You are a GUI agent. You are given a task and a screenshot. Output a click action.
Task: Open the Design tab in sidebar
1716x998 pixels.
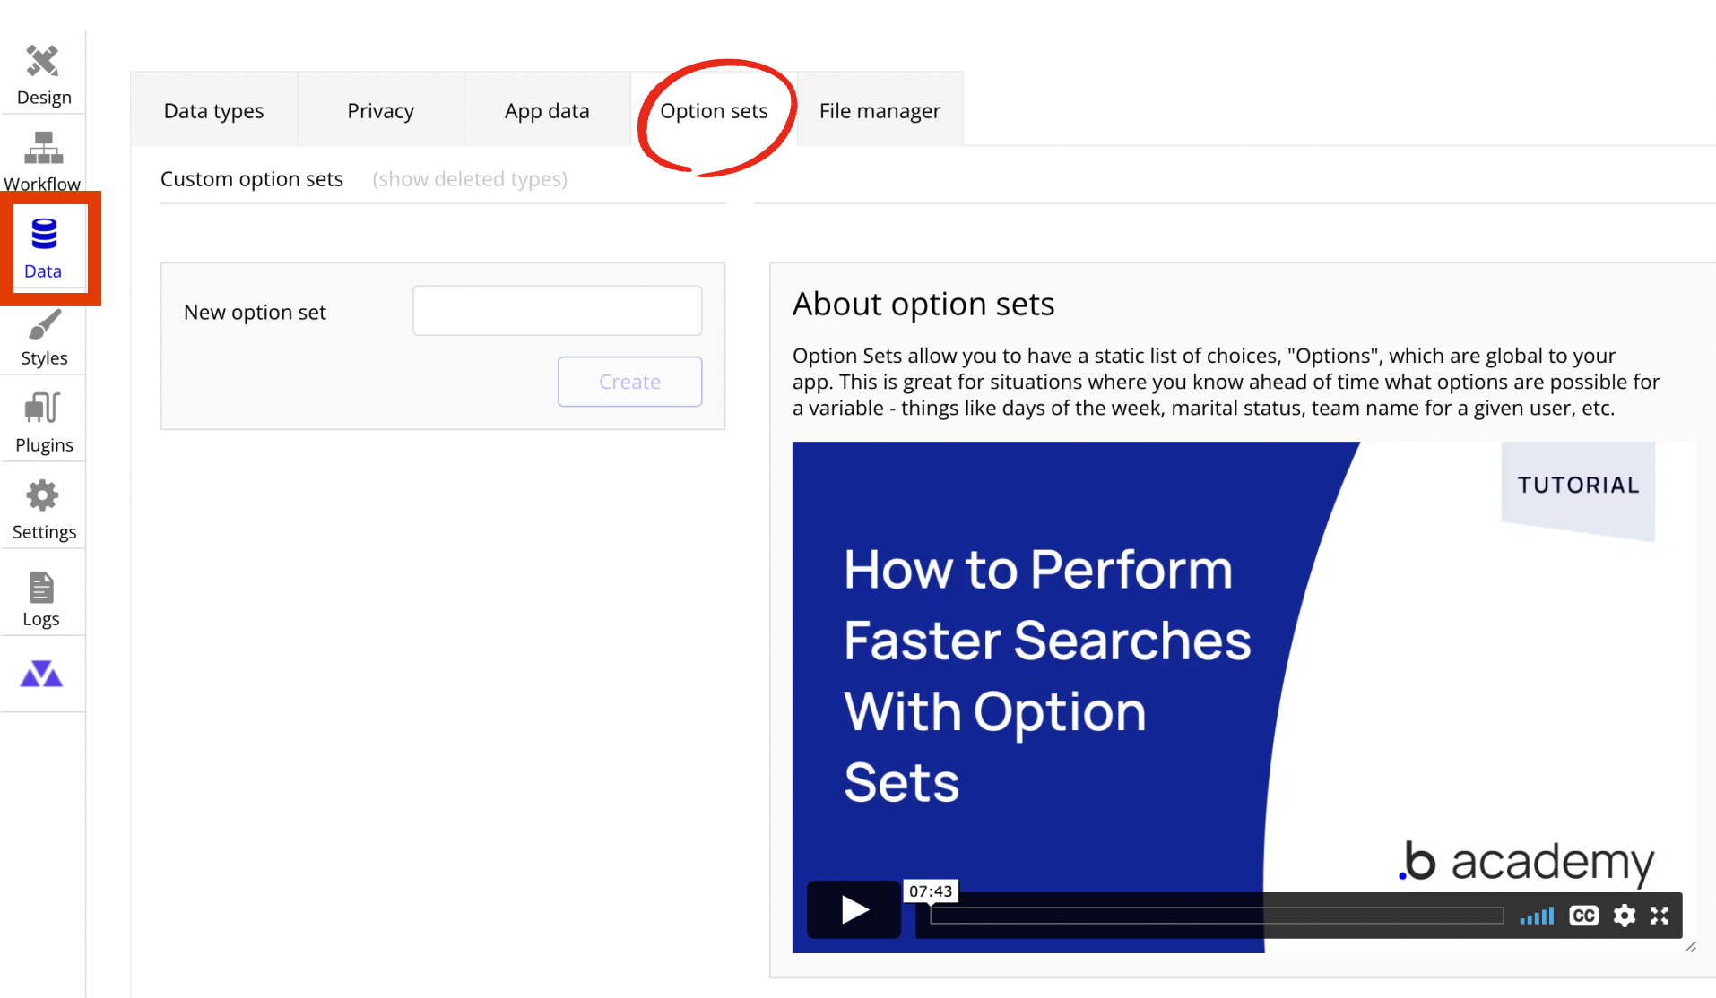[x=43, y=75]
